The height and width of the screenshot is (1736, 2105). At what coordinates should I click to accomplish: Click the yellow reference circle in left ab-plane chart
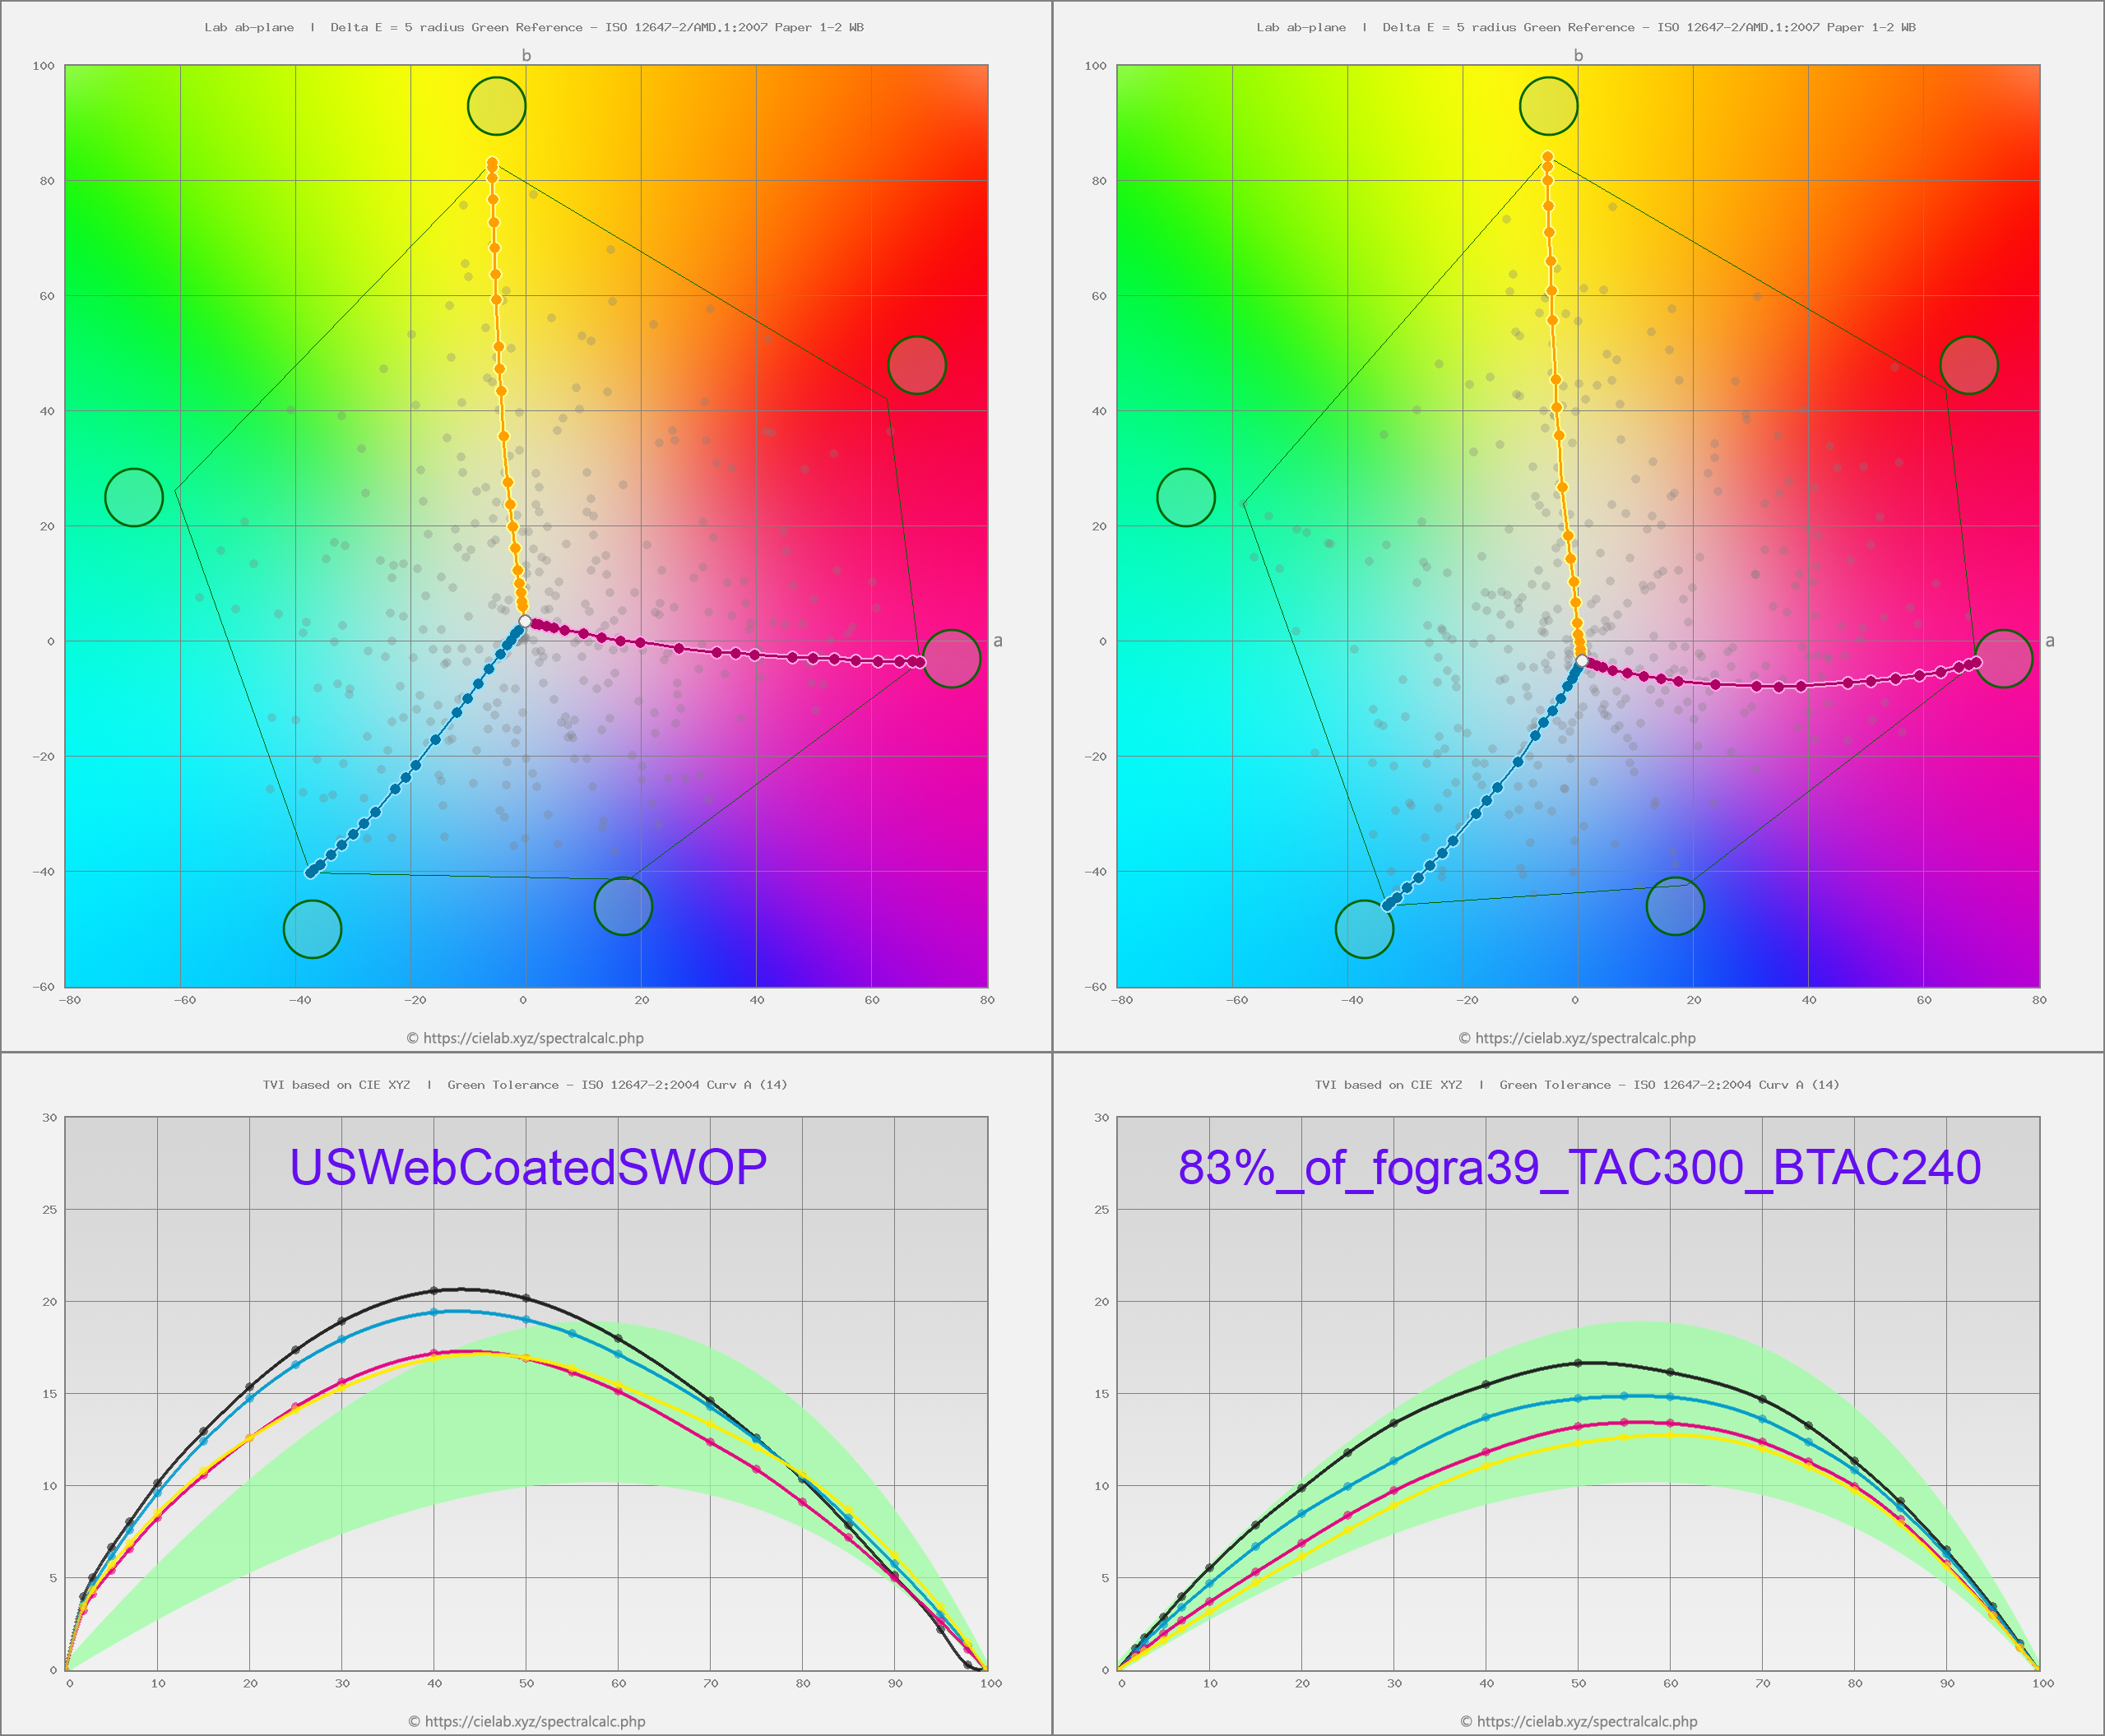click(497, 106)
